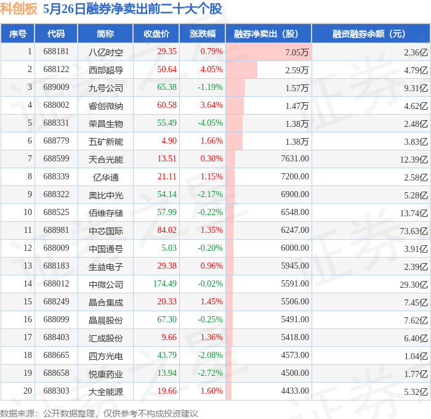Click the 7.05万 net sell value
The image size is (431, 419).
tap(297, 52)
